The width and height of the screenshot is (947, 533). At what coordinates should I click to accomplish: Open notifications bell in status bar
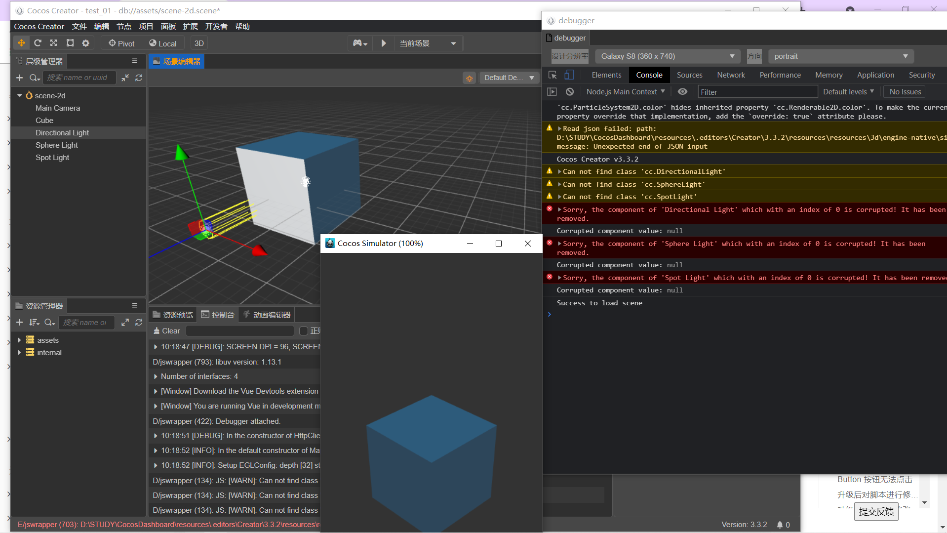coord(780,525)
